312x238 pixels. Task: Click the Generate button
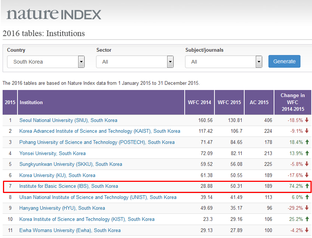click(x=284, y=61)
